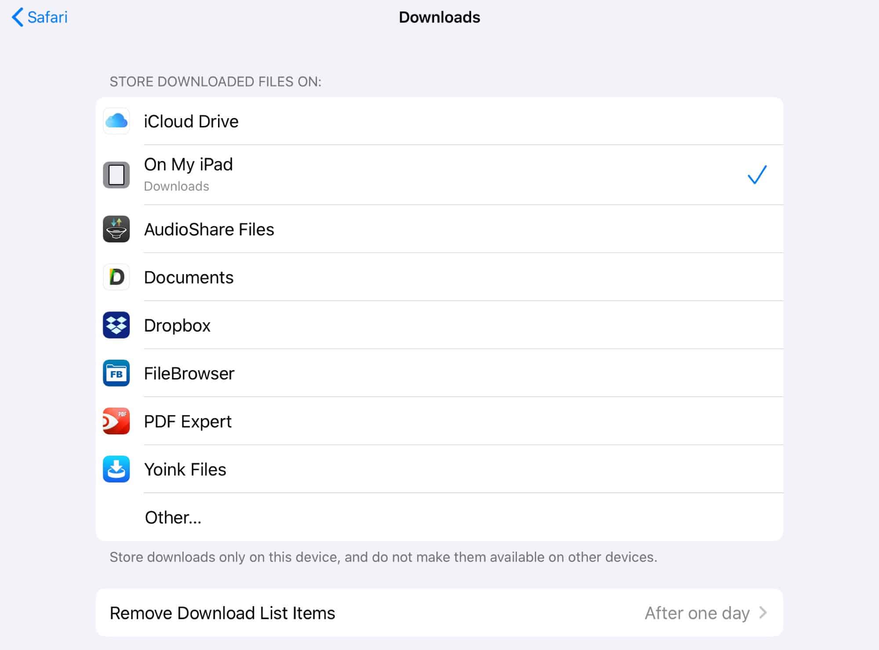
Task: Open Remove Download List Items setting
Action: (x=439, y=613)
